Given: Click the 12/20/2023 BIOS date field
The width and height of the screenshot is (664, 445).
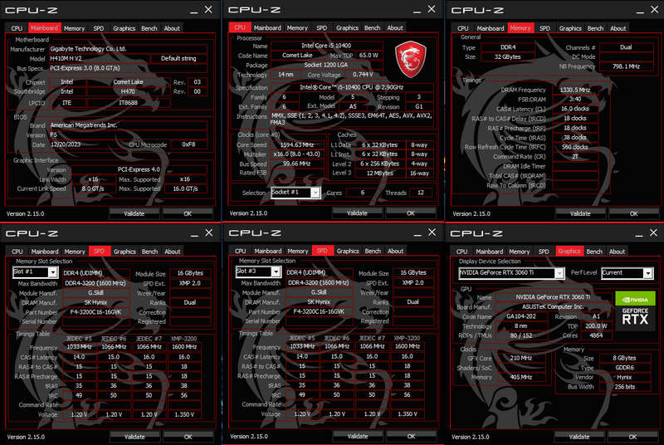Looking at the screenshot, I should 89,144.
